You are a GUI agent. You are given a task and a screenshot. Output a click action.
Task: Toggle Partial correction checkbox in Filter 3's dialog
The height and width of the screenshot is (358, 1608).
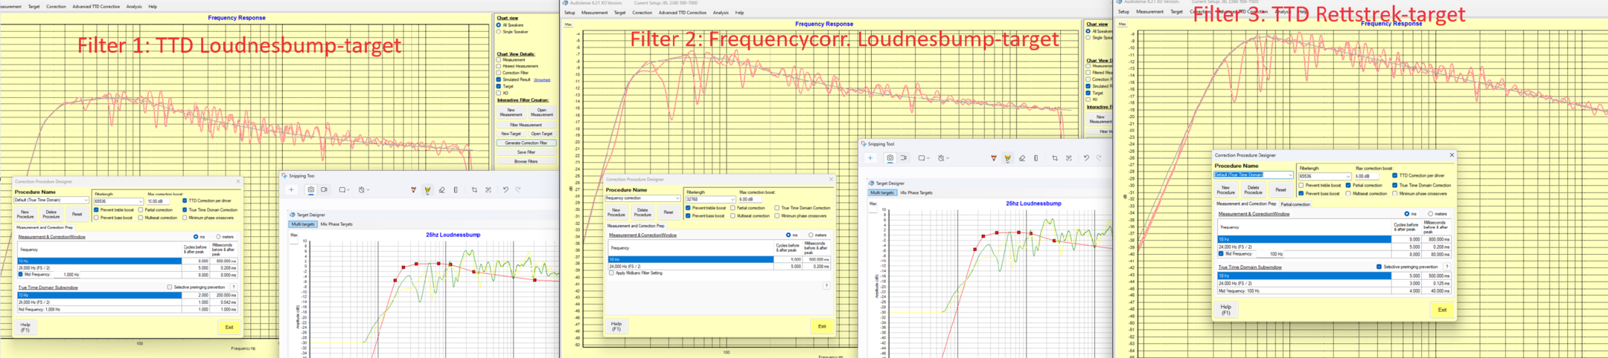(1349, 185)
